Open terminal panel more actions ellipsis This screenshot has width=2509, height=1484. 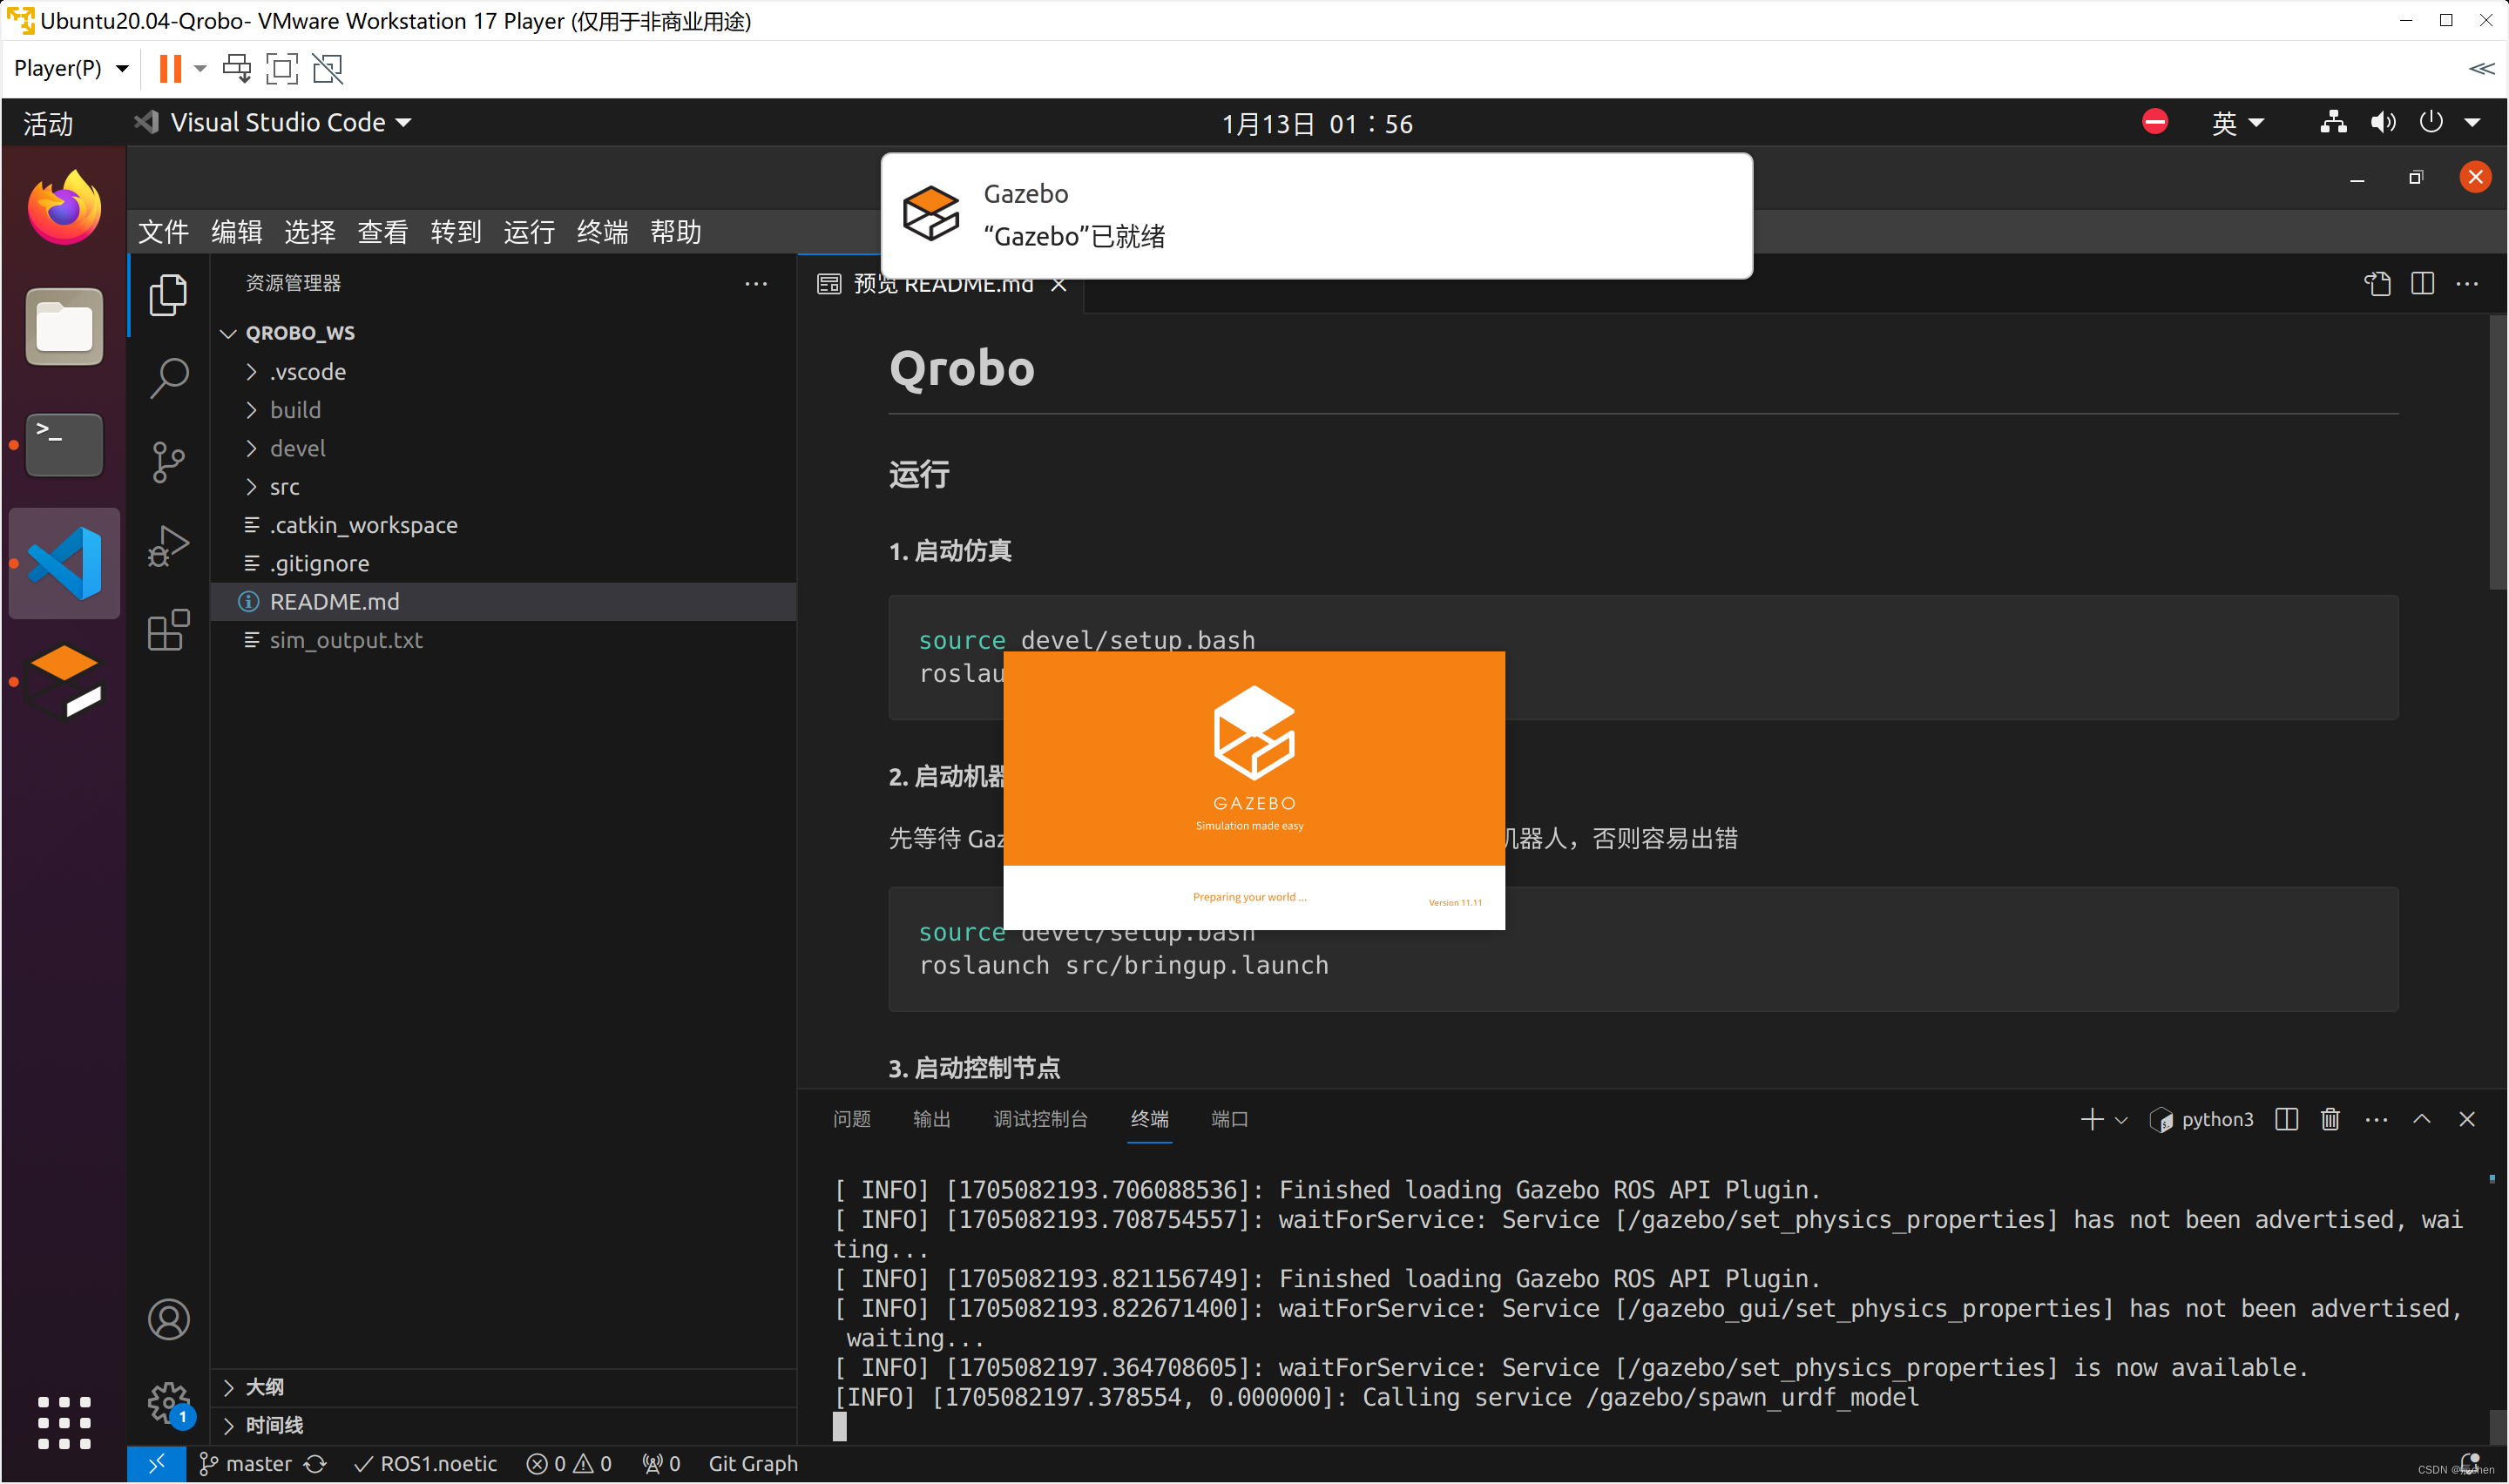tap(2376, 1119)
